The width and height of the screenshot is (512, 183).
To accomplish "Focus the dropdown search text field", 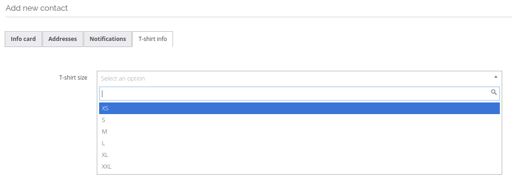I will (x=299, y=94).
